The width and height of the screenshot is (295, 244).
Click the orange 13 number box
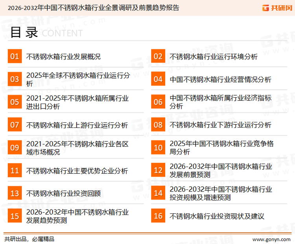(x=15, y=193)
